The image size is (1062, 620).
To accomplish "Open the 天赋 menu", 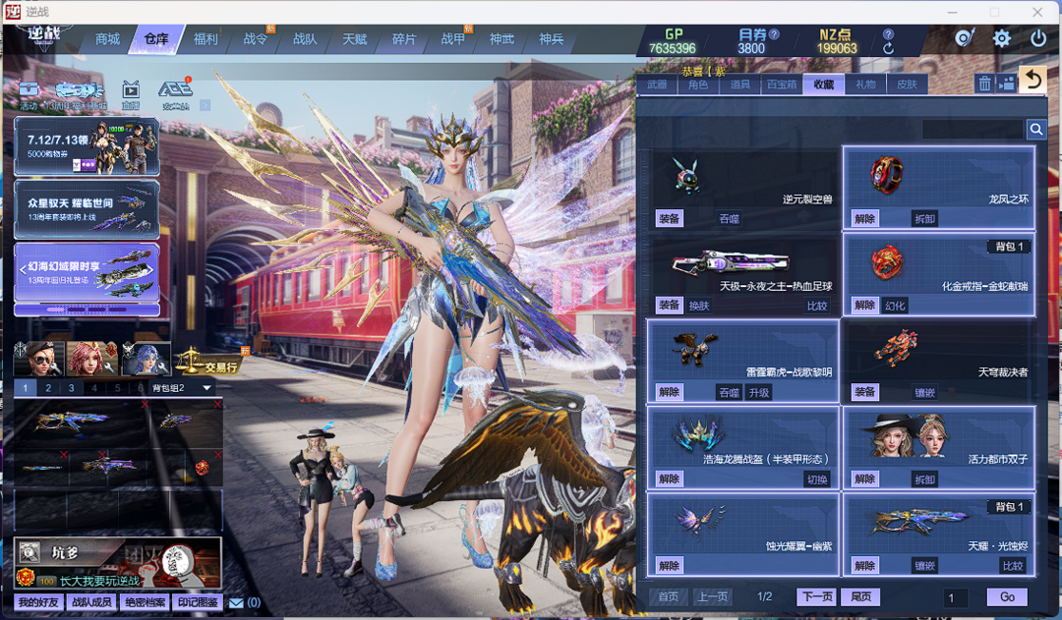I will tap(354, 39).
